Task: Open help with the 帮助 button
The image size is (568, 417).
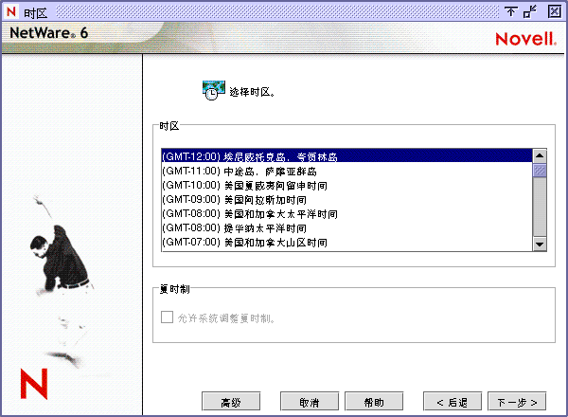Action: [x=374, y=402]
